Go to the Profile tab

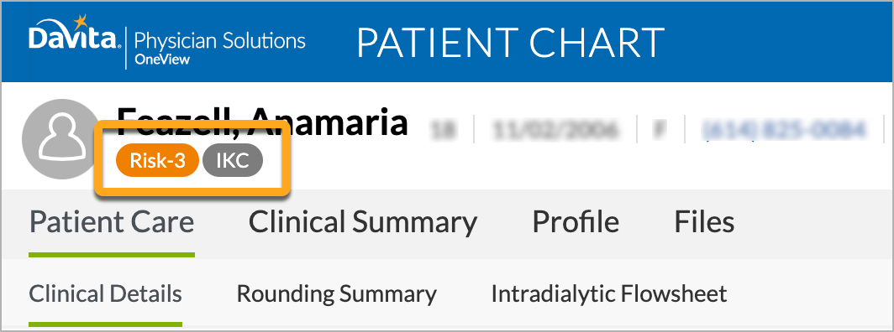pyautogui.click(x=576, y=222)
